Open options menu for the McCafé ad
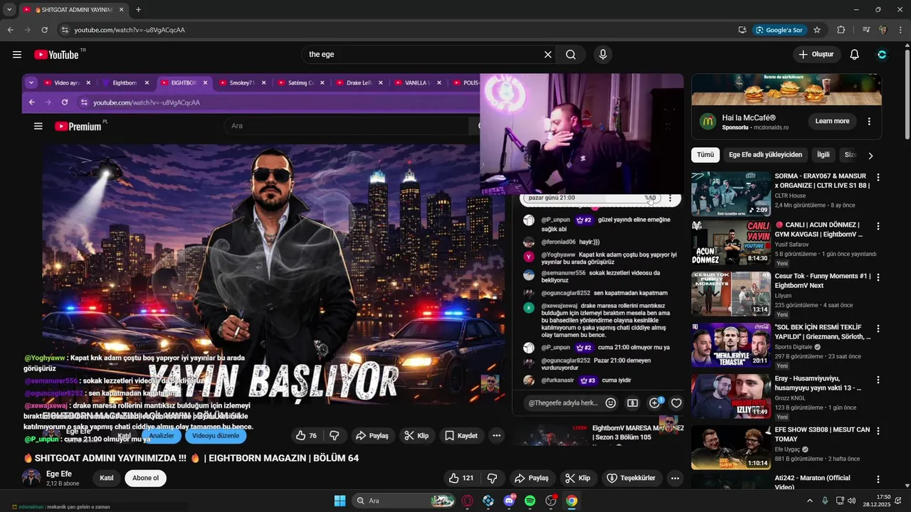The width and height of the screenshot is (911, 512). 869,122
